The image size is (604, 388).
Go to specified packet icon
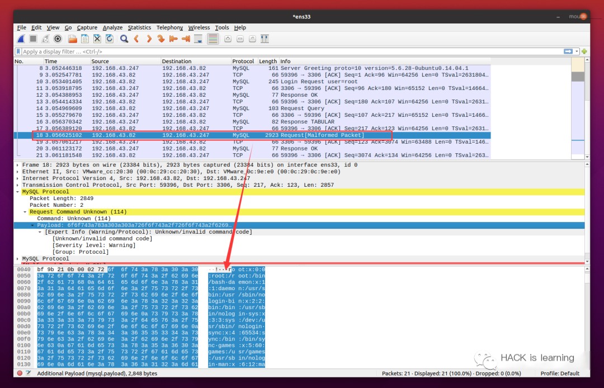click(x=161, y=39)
